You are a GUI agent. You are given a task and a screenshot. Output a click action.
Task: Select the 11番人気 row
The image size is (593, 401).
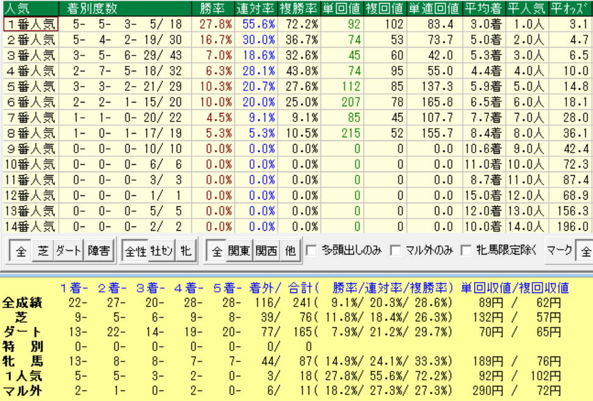pos(297,179)
